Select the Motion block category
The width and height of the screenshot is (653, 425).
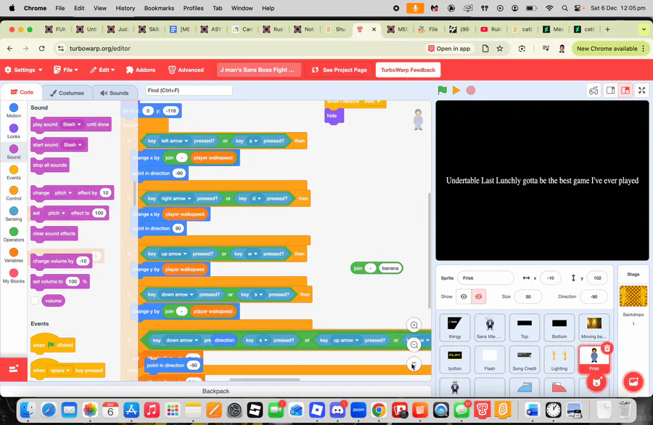(14, 110)
